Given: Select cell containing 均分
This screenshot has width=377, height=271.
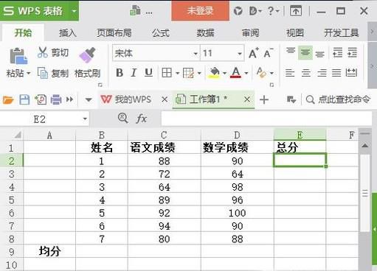Looking at the screenshot, I should coord(49,251).
